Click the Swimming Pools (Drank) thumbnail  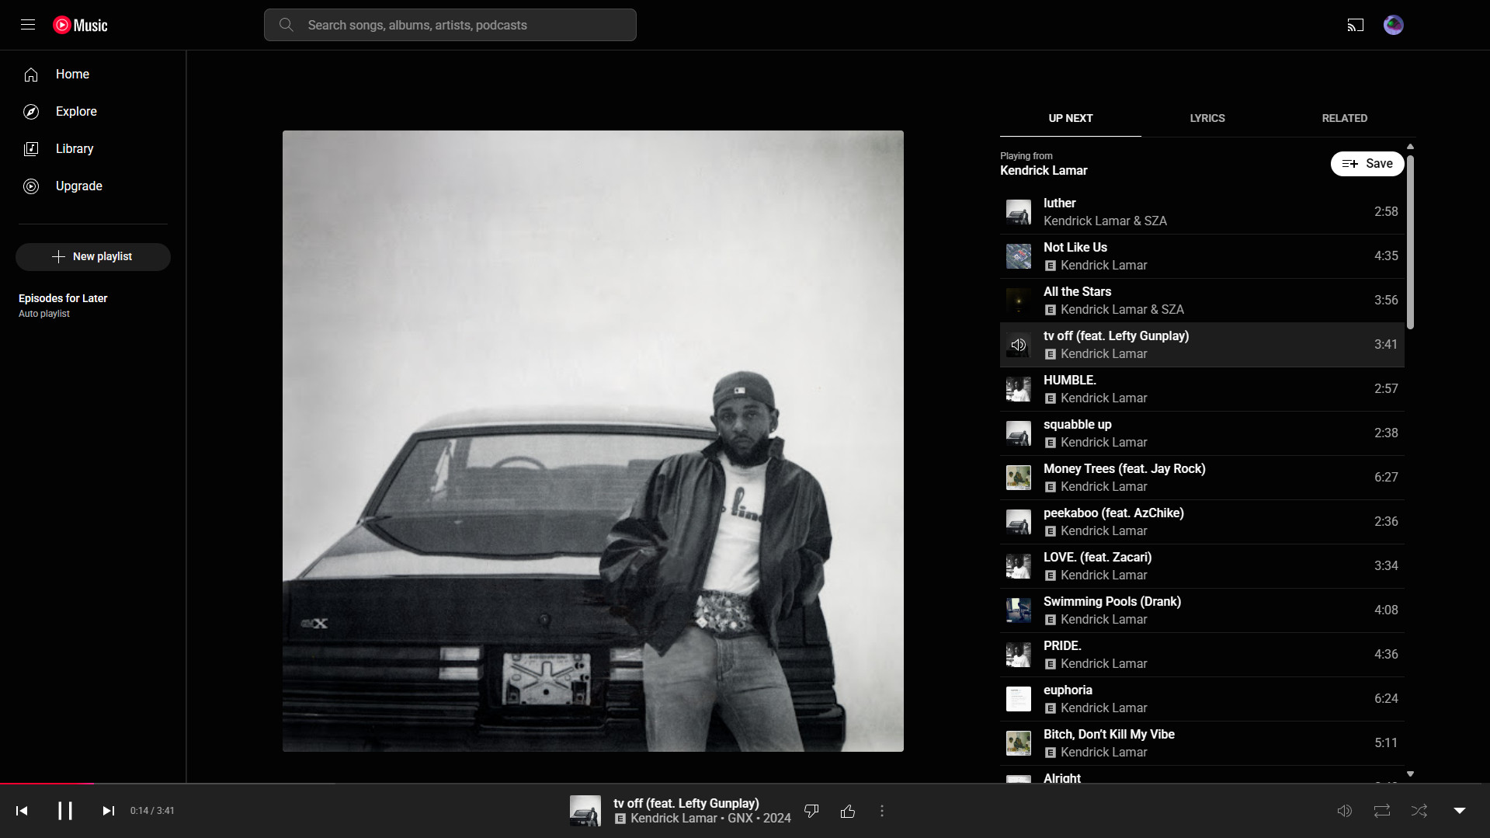[1019, 610]
